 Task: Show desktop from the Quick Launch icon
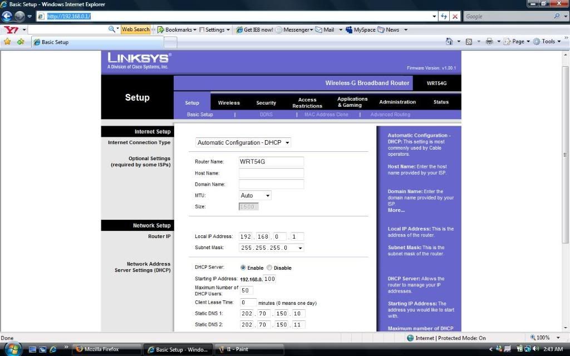click(x=32, y=349)
